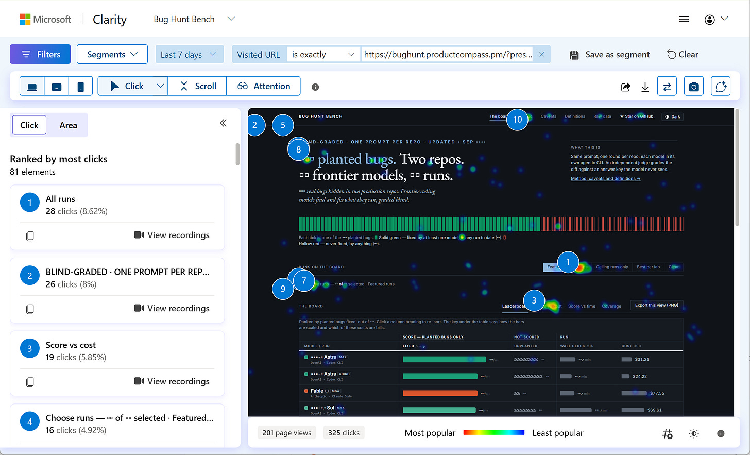The image size is (750, 455).
Task: Click the popularity color gradient legend bar
Action: coord(493,433)
